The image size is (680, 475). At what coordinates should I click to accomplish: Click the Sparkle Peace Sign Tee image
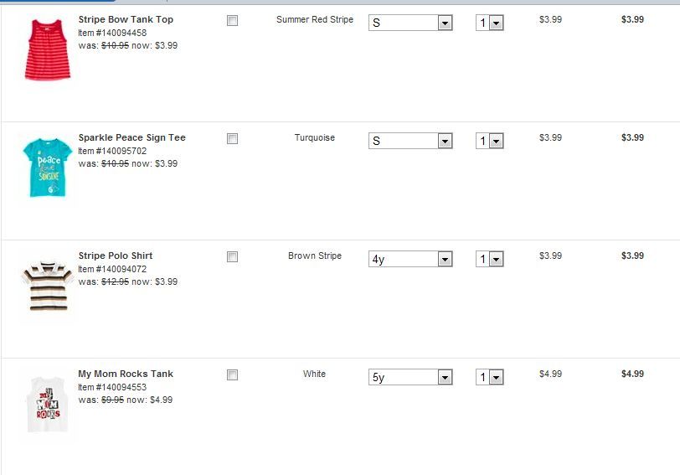pyautogui.click(x=48, y=168)
